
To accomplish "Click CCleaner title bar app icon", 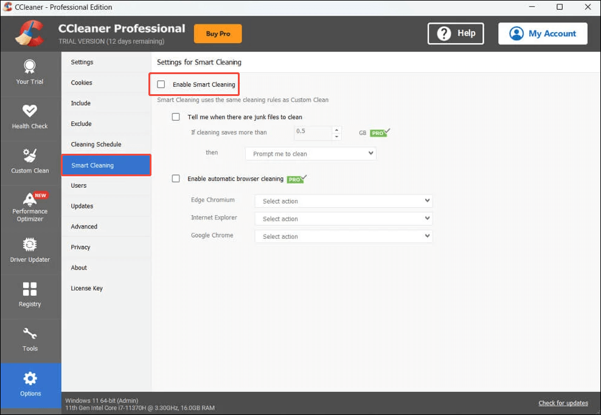I will tap(8, 7).
